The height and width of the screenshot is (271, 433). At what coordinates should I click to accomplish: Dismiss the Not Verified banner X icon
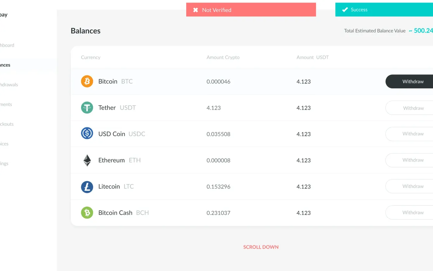pos(196,10)
